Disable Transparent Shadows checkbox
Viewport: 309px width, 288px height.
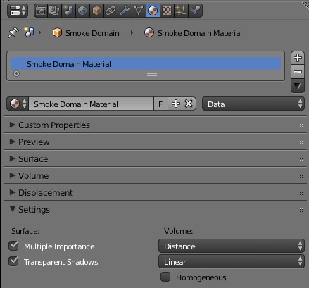pos(13,261)
